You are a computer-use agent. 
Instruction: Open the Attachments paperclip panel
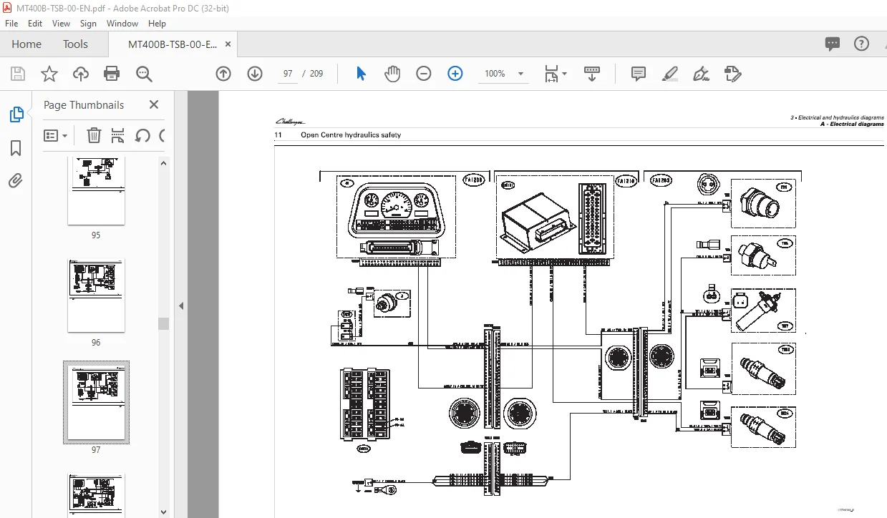(x=16, y=181)
